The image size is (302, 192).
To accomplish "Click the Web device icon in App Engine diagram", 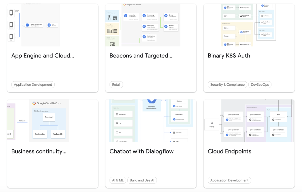I will 11,37.
